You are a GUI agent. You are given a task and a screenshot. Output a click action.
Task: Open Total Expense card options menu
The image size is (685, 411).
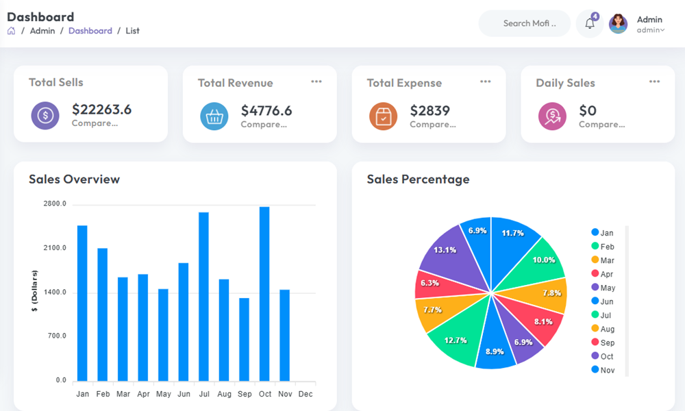[x=485, y=82]
